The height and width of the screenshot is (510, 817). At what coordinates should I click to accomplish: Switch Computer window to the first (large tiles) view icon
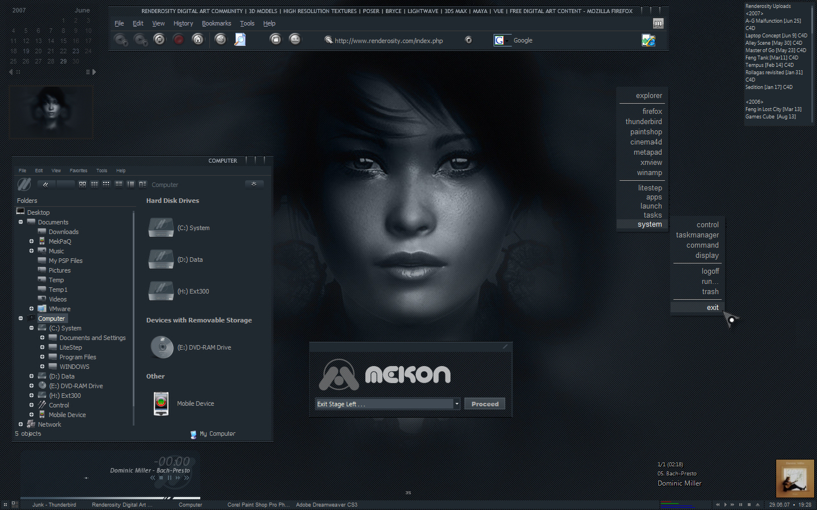pos(82,184)
